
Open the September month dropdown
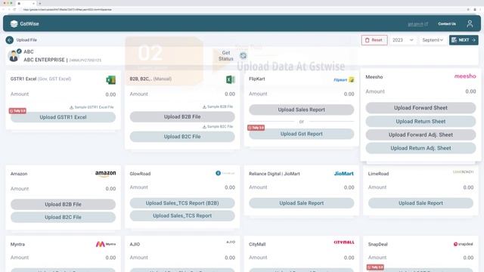(x=433, y=40)
